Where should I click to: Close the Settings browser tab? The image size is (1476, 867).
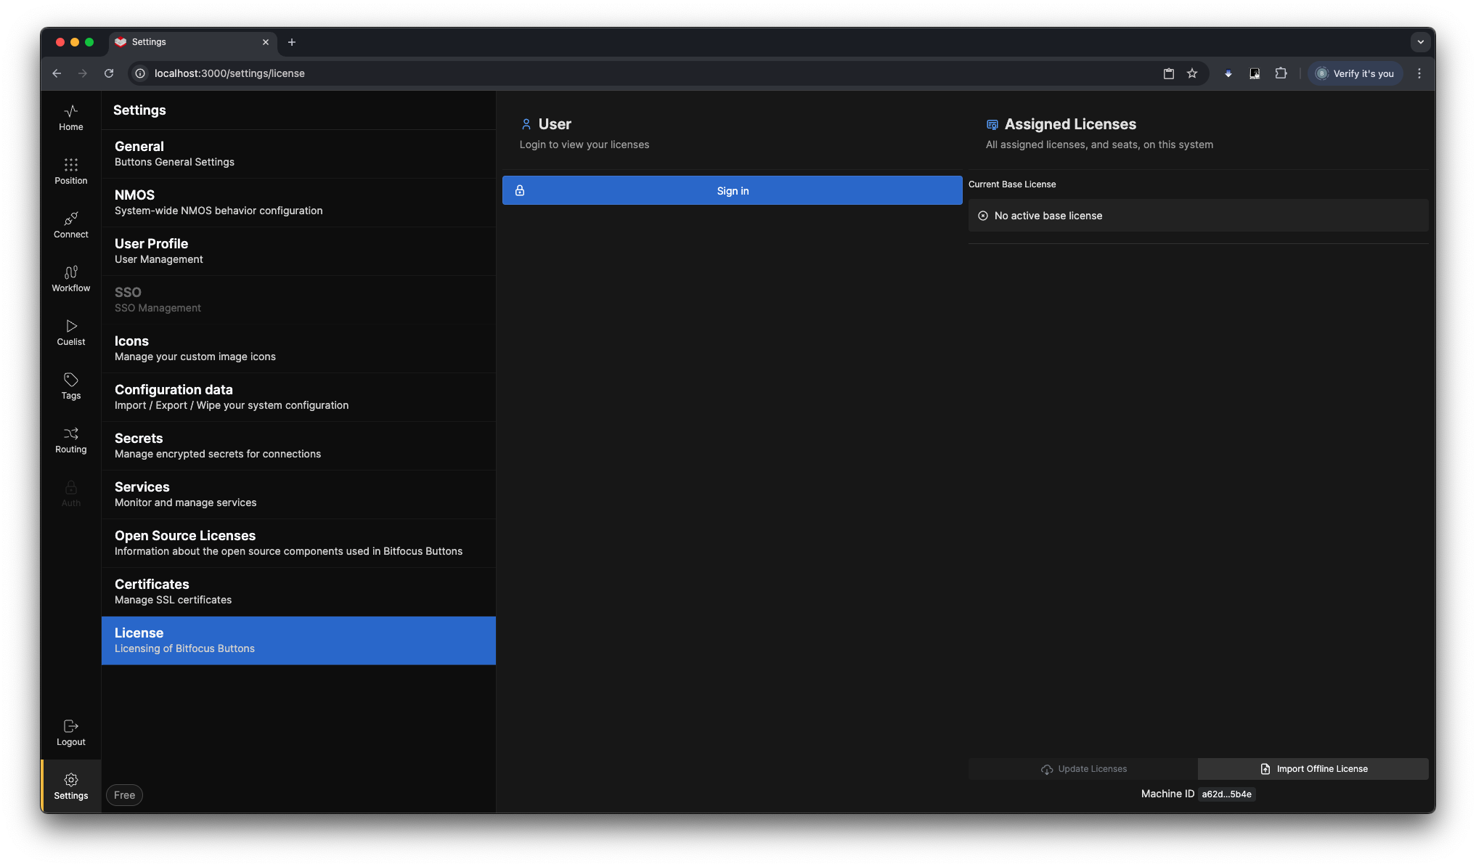tap(266, 42)
